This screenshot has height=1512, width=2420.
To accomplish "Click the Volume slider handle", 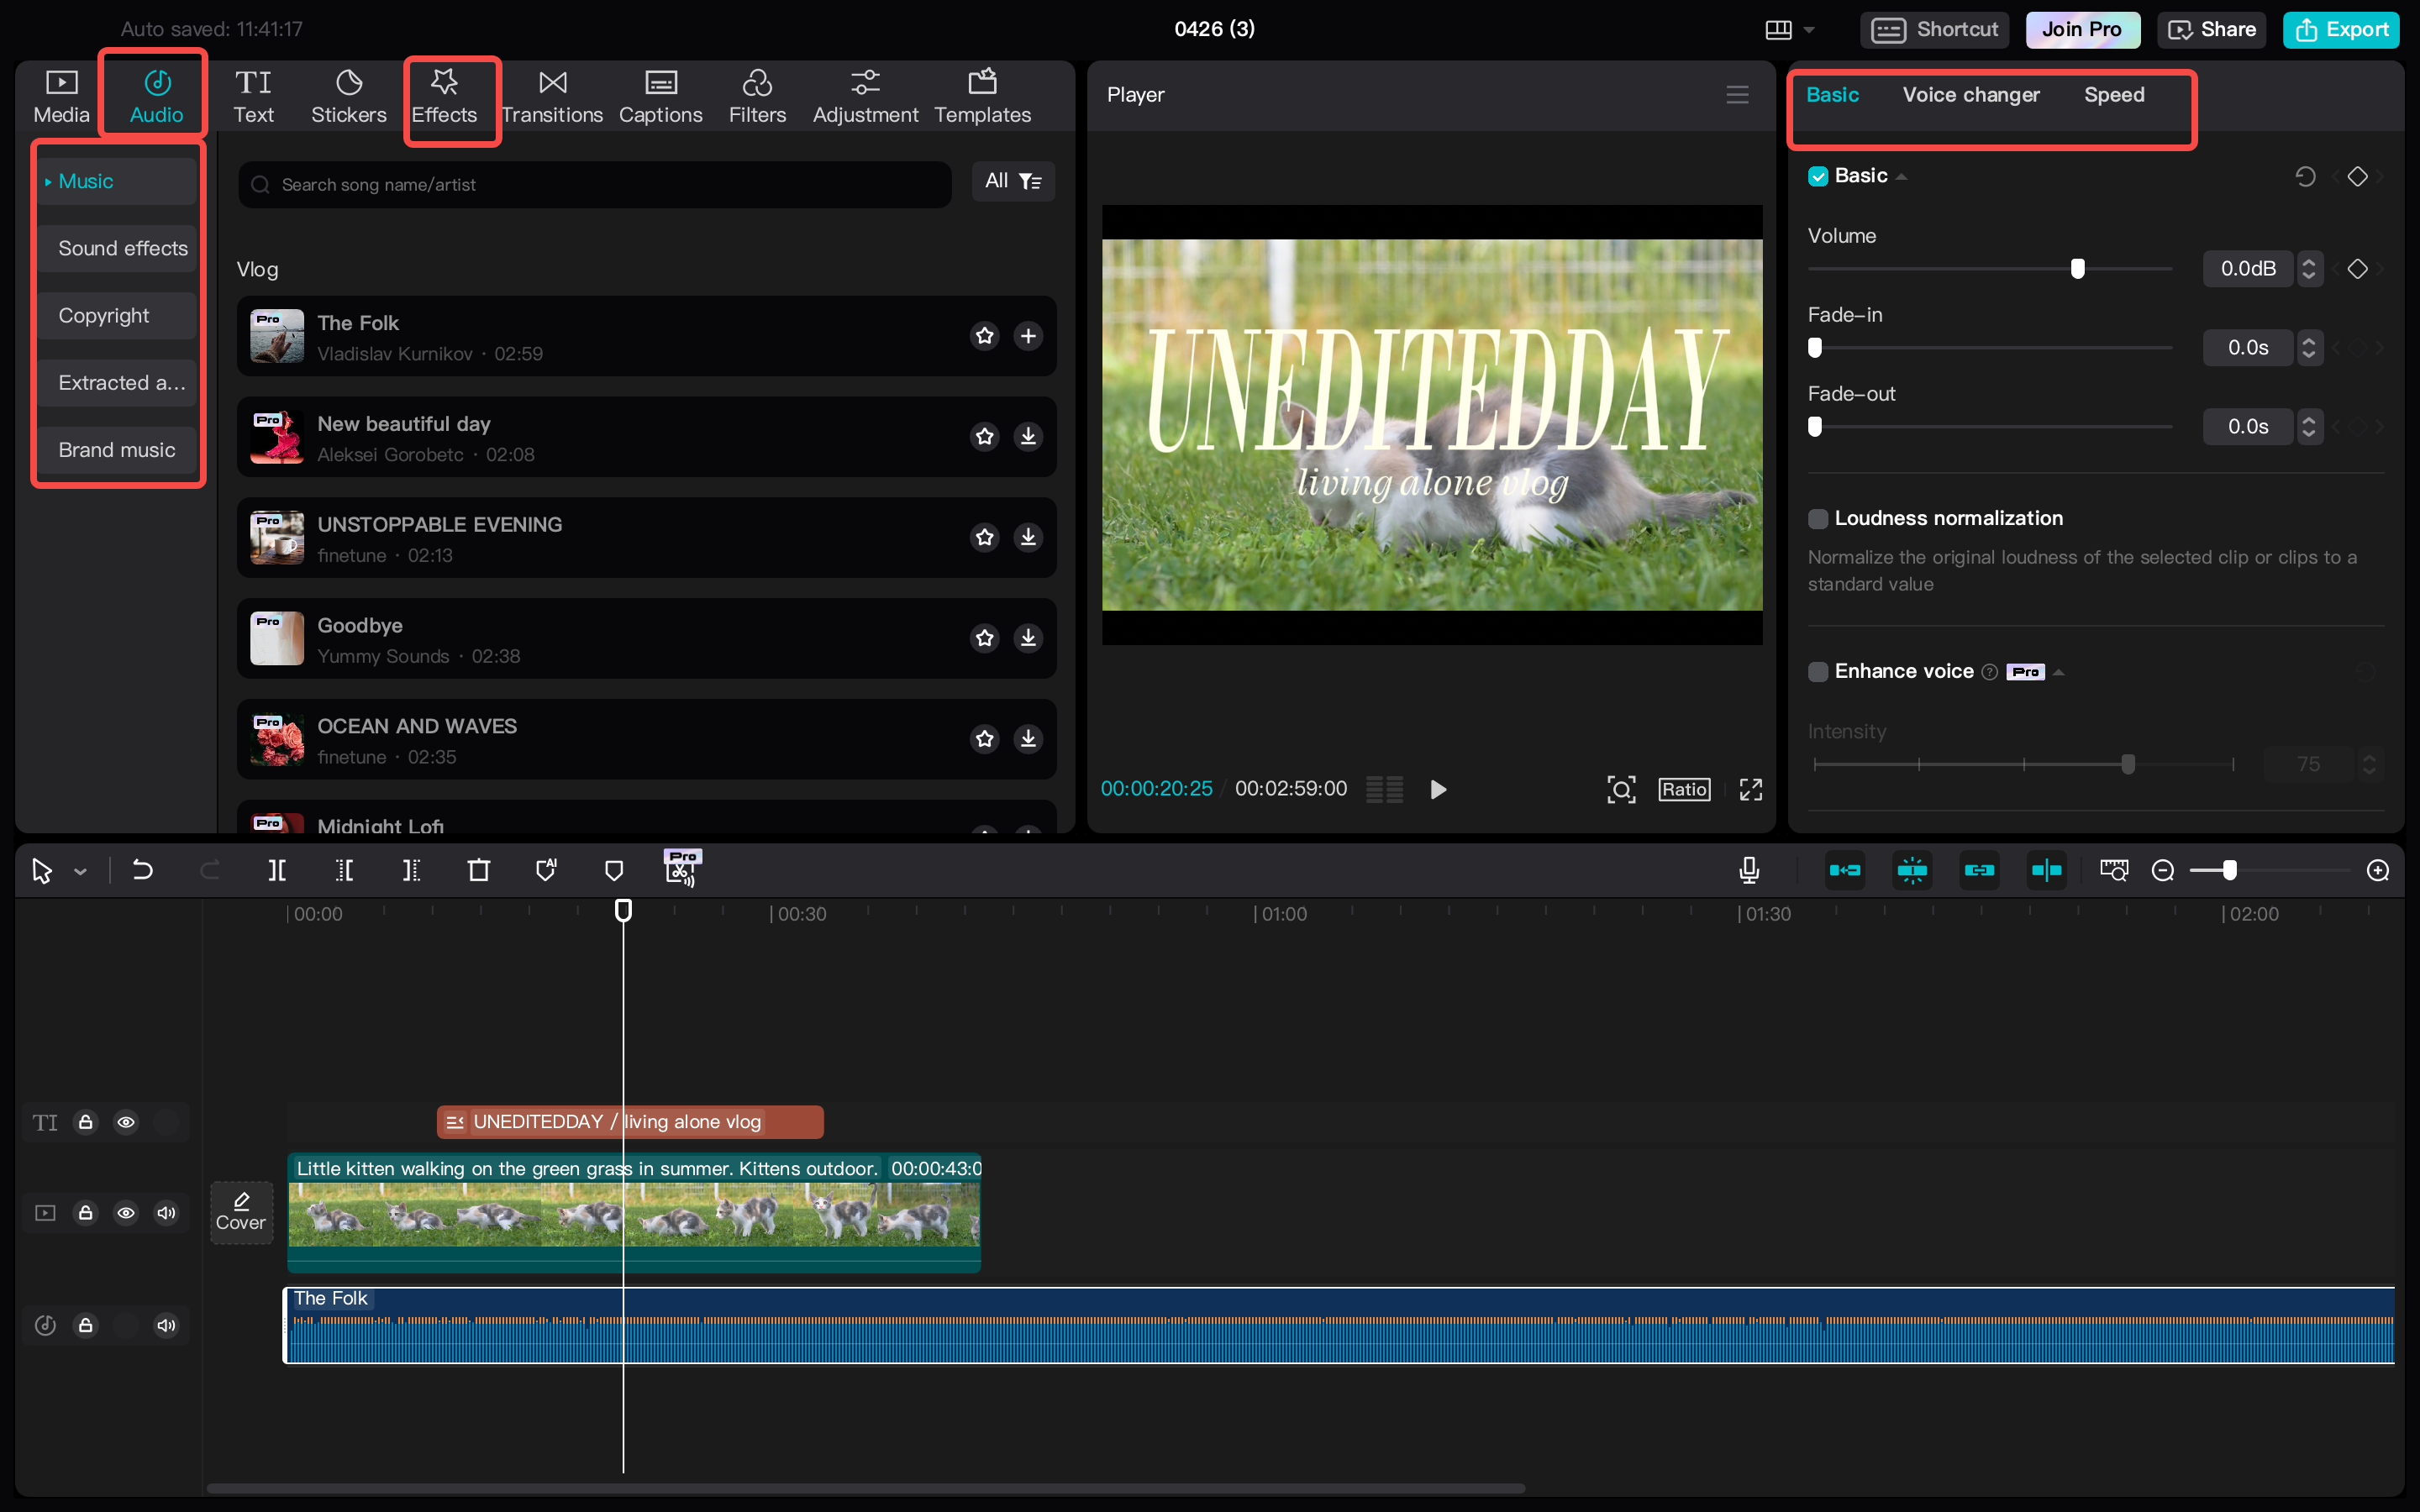I will tap(2078, 269).
